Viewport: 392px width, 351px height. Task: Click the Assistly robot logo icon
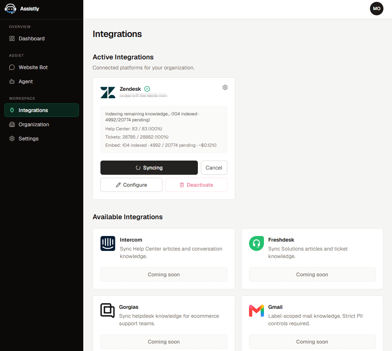point(10,9)
